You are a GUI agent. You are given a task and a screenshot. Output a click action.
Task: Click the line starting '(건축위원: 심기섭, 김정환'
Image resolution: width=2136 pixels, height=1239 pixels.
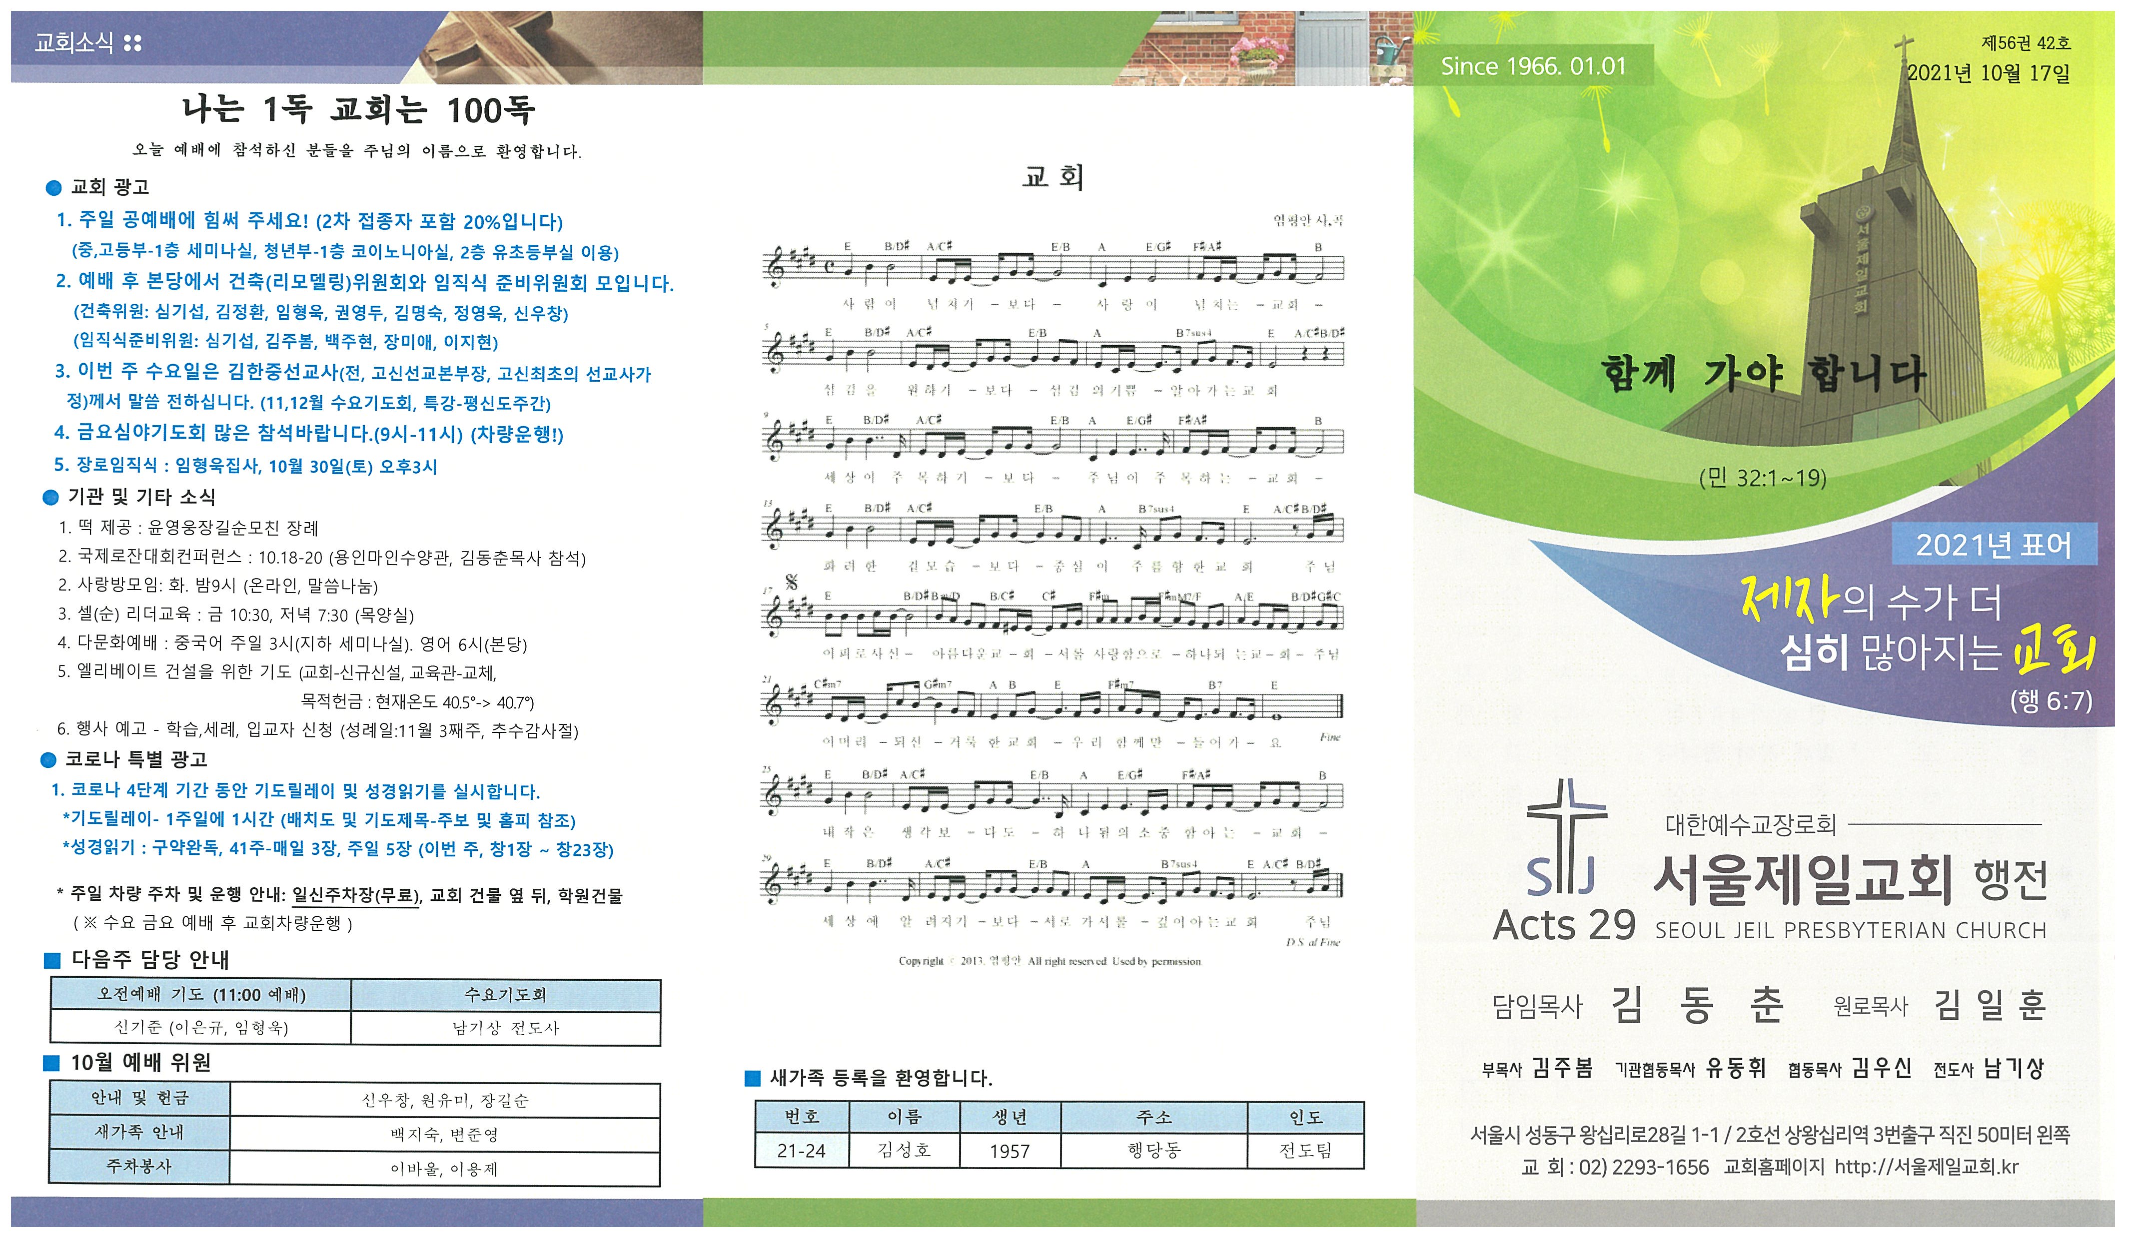[x=320, y=313]
